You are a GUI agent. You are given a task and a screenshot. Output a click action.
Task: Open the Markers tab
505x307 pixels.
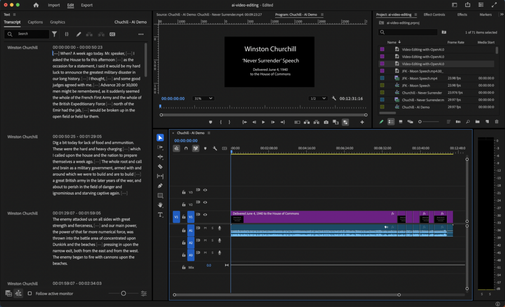[x=485, y=14]
